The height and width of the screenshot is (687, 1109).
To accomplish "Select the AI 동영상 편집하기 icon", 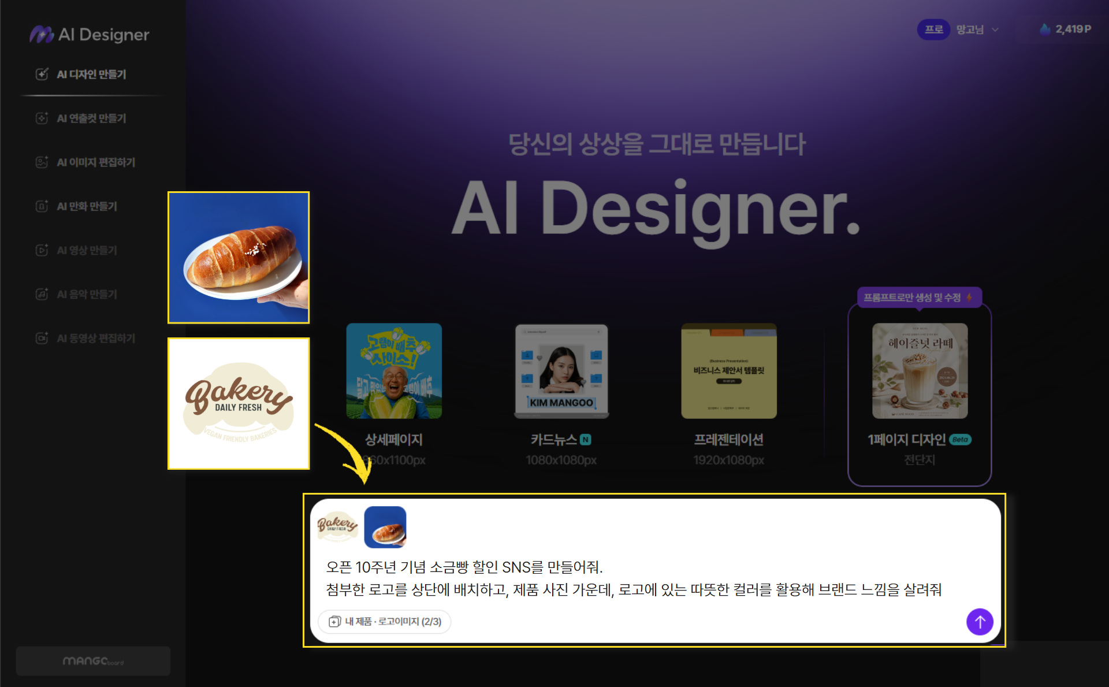I will [42, 338].
